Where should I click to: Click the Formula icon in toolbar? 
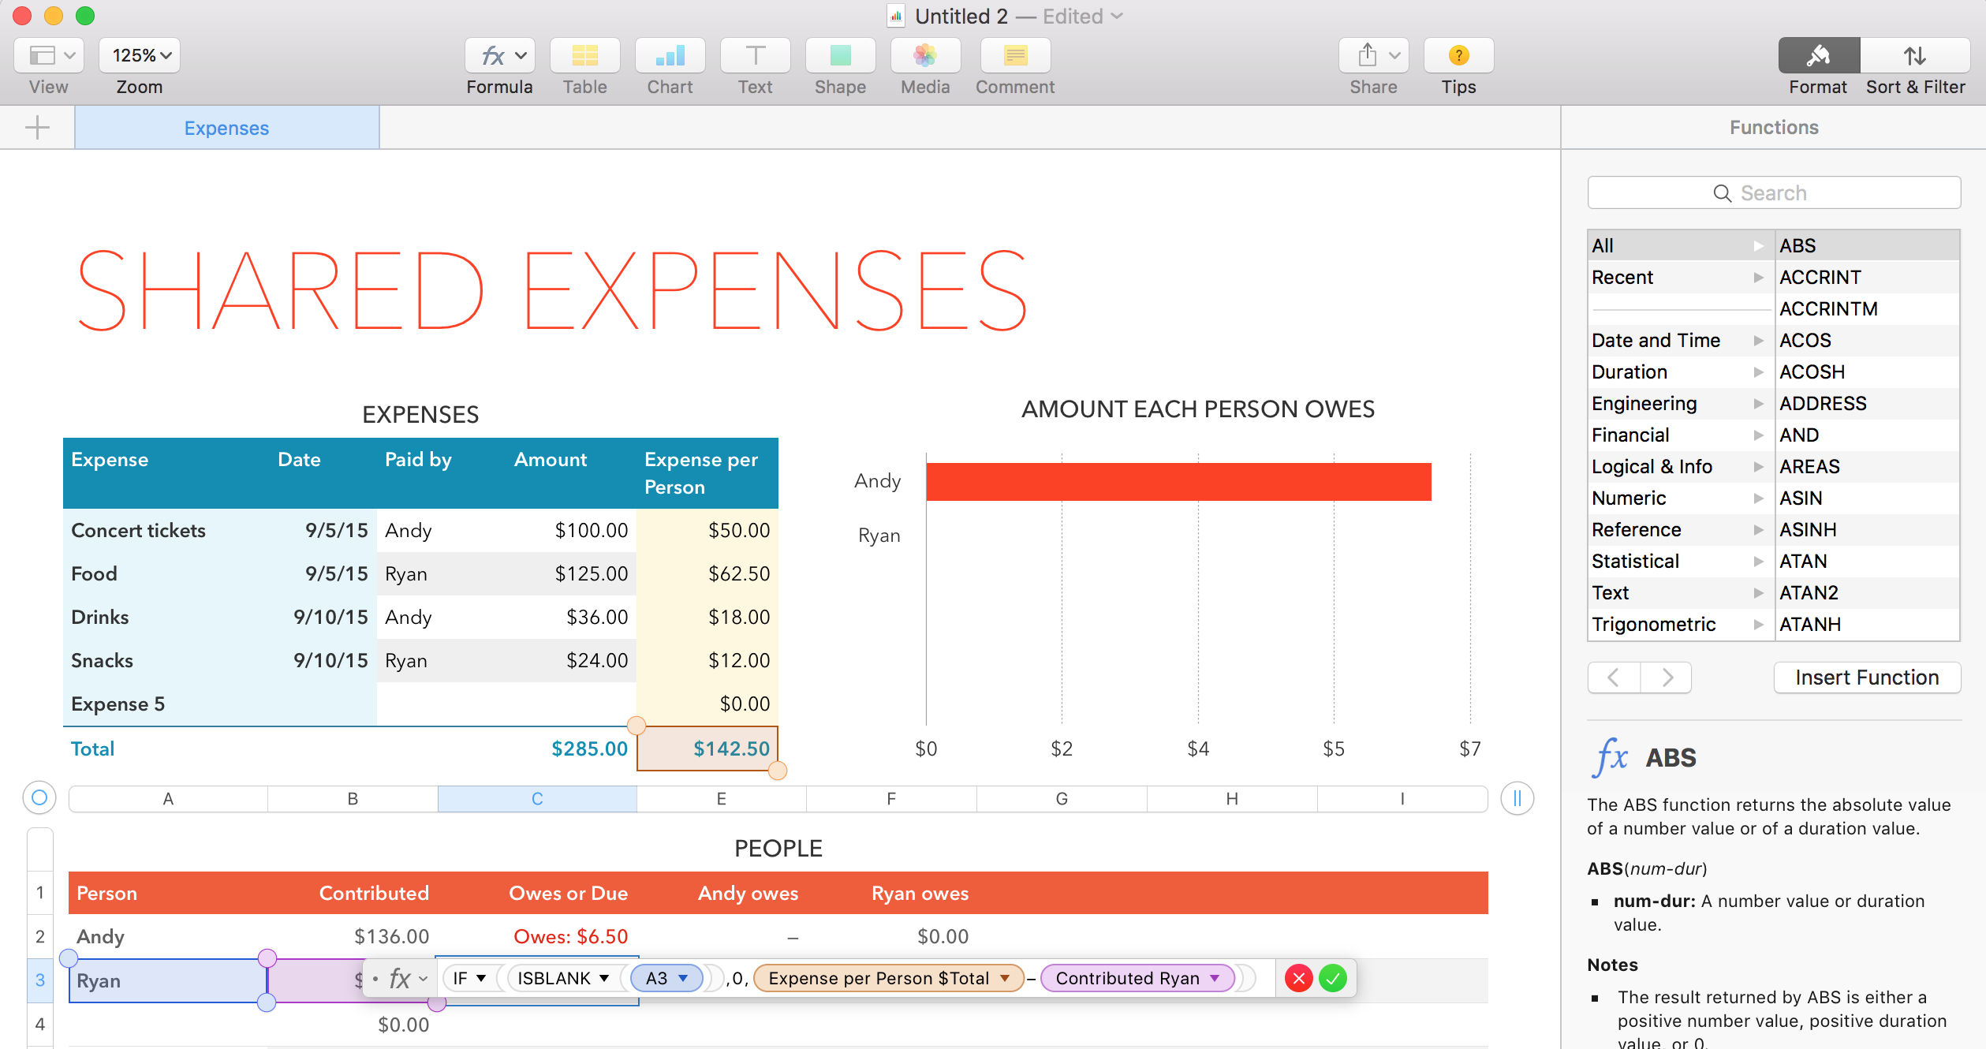tap(499, 57)
